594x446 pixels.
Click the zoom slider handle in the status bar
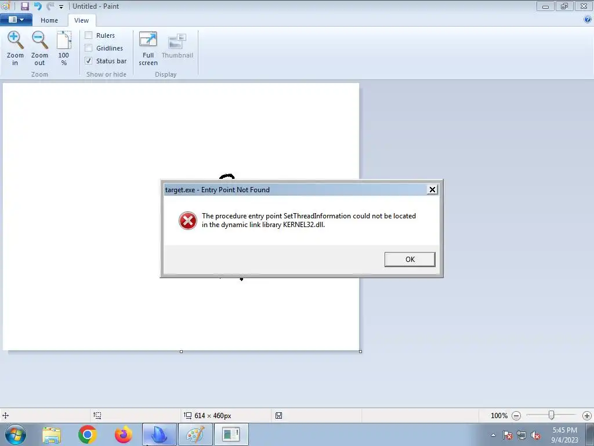tap(552, 415)
